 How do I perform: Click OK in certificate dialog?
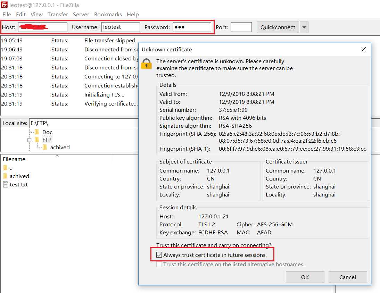[x=305, y=277]
